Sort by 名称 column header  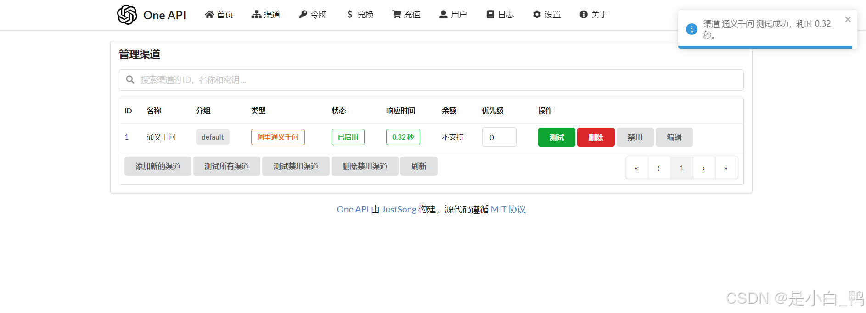pos(154,111)
